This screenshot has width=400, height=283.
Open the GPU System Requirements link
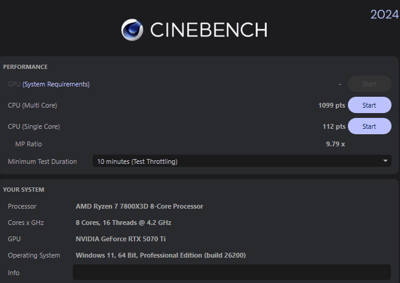56,84
